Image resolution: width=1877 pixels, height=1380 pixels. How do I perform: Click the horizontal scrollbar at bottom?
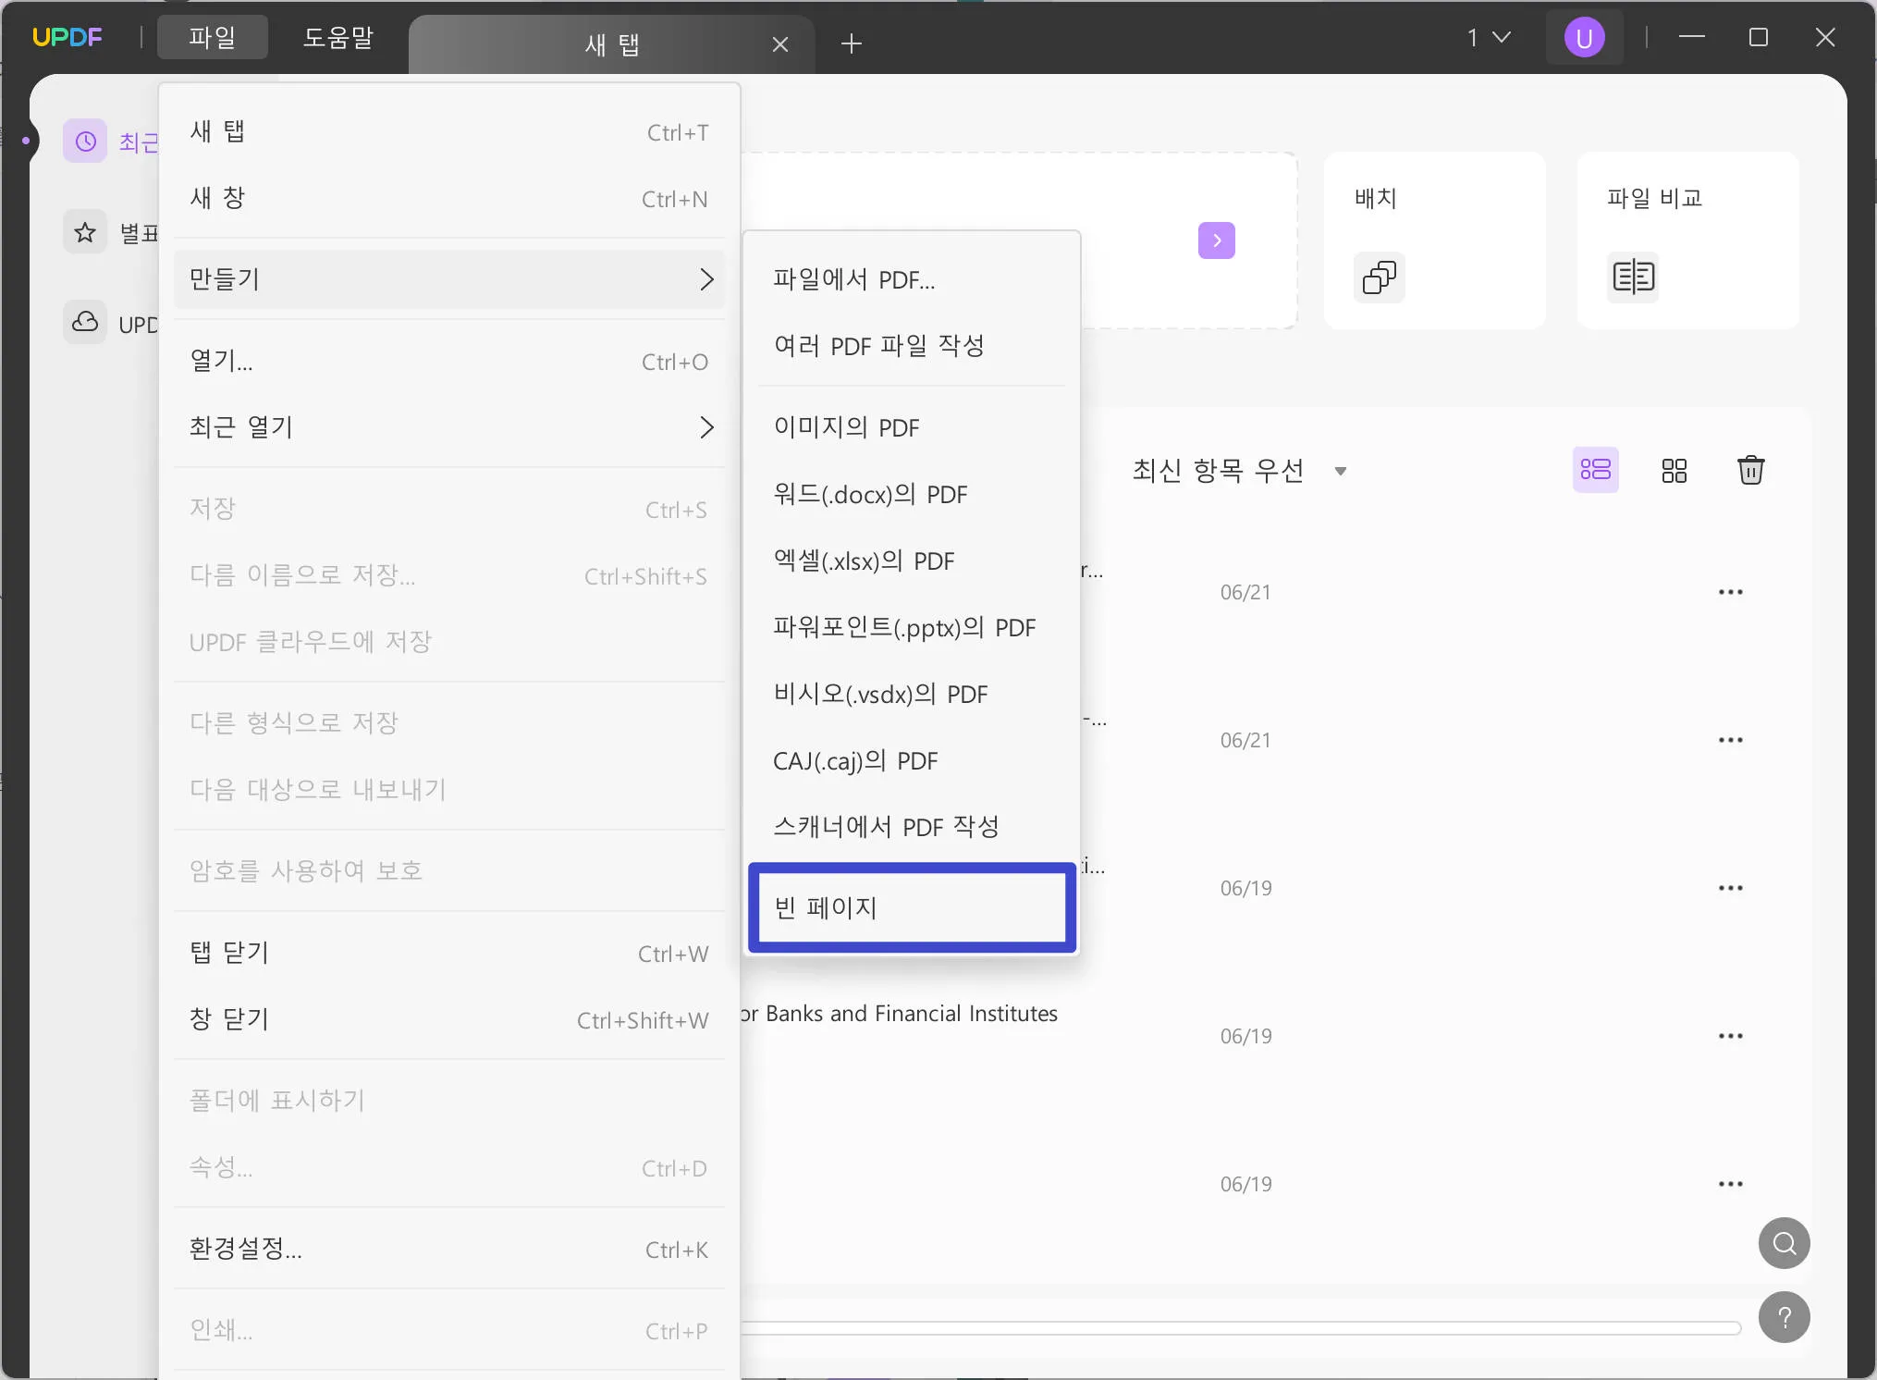[x=1241, y=1328]
